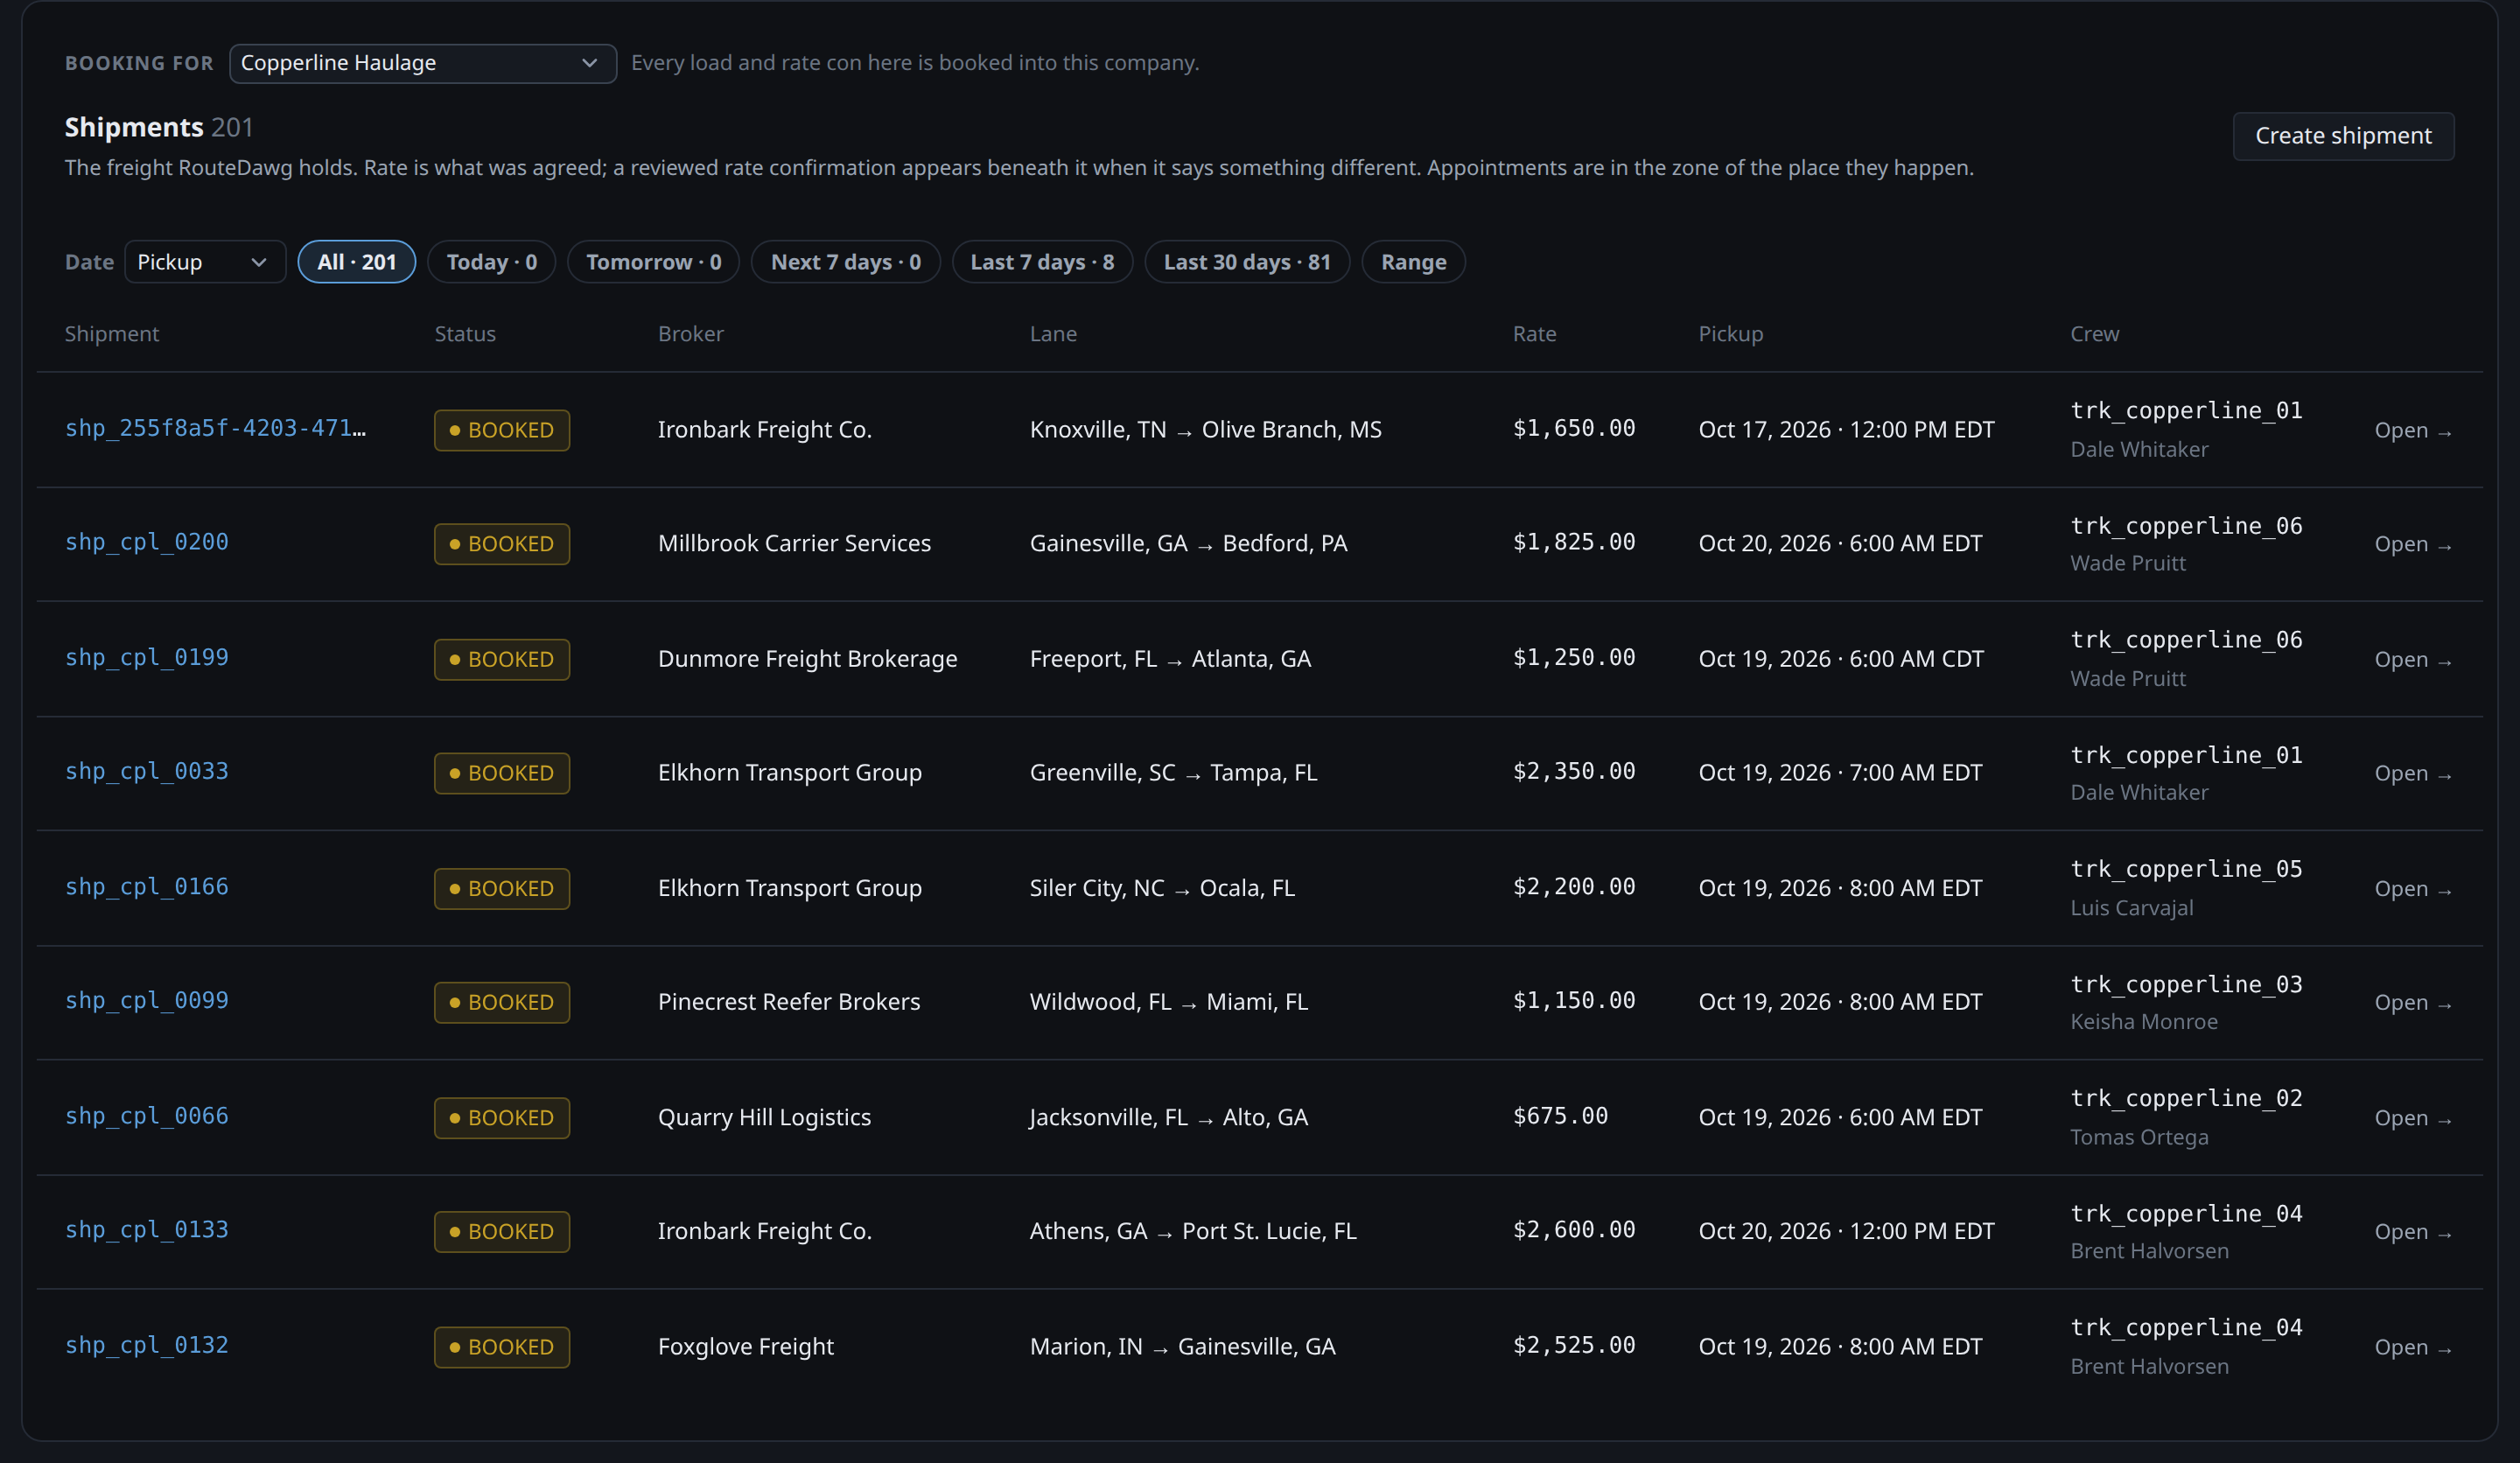Screen dimensions: 2520x1463
Task: Click the $675.00 rate value
Action: [x=1560, y=1116]
